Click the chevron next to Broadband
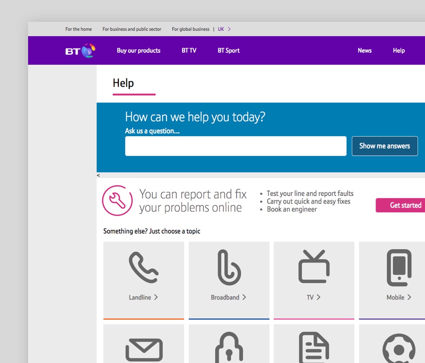Screen dimensions: 425x363 click(244, 297)
